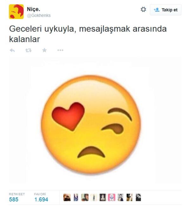Viewport: 190px width, 206px height.
Task: Open the pink-background liker avatar
Action: [x=112, y=197]
